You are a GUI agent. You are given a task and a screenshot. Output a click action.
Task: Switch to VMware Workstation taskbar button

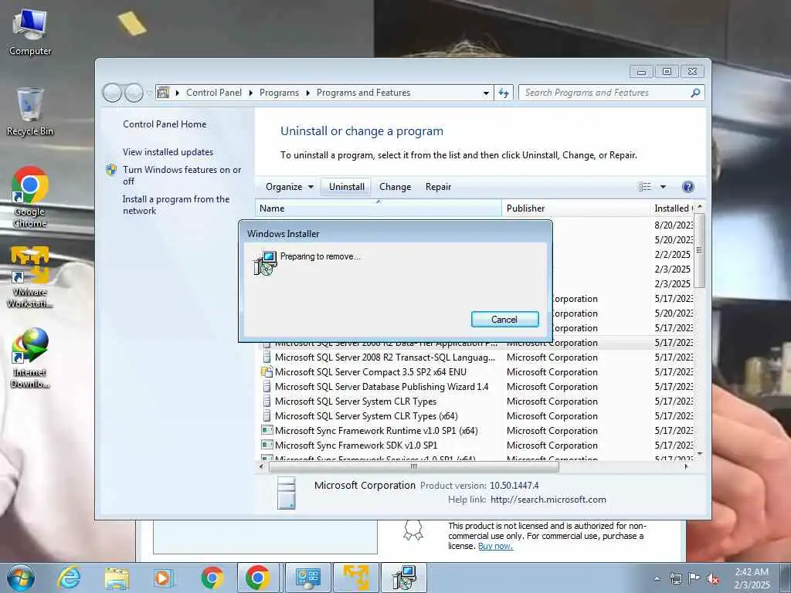point(355,578)
